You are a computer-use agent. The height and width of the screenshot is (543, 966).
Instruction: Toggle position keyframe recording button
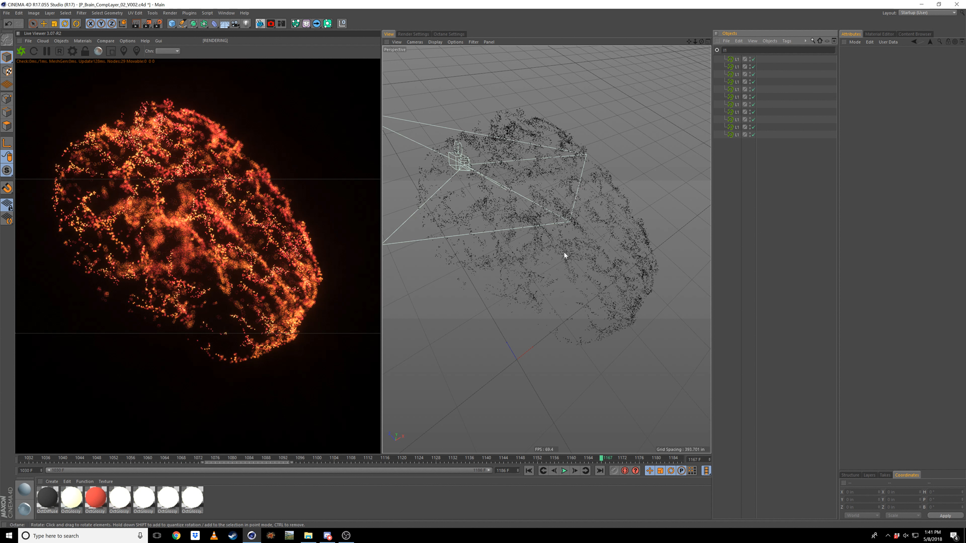pyautogui.click(x=650, y=471)
